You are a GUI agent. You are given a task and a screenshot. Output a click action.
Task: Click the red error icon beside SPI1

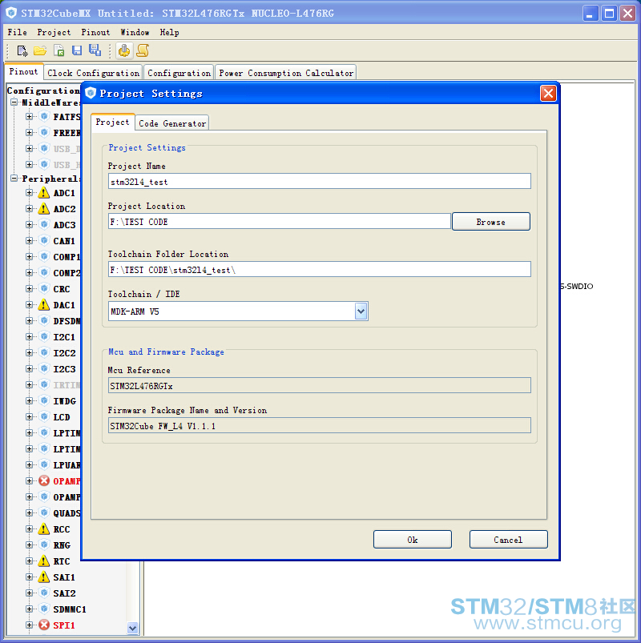tap(44, 625)
